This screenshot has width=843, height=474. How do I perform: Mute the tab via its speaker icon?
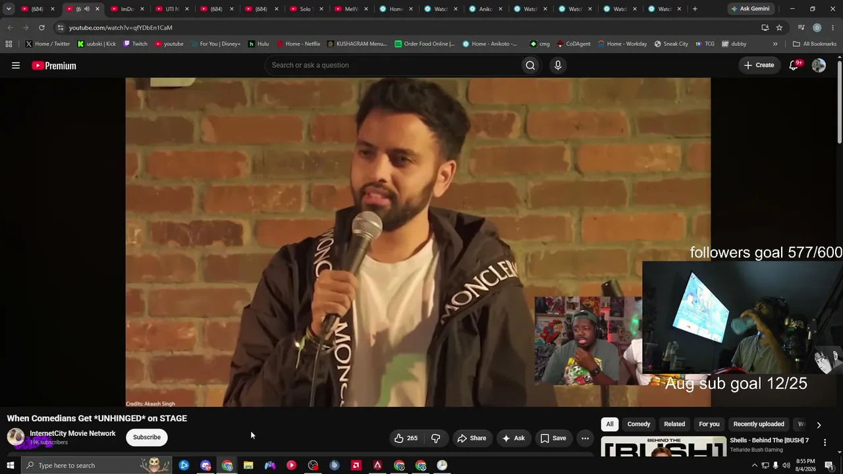[x=86, y=9]
